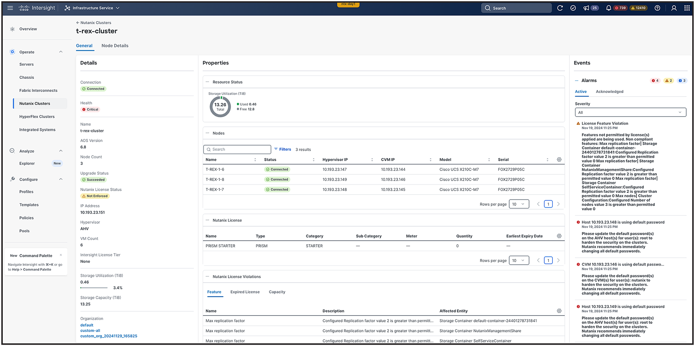
Task: Click the Configure wrench icon
Action: 13,179
